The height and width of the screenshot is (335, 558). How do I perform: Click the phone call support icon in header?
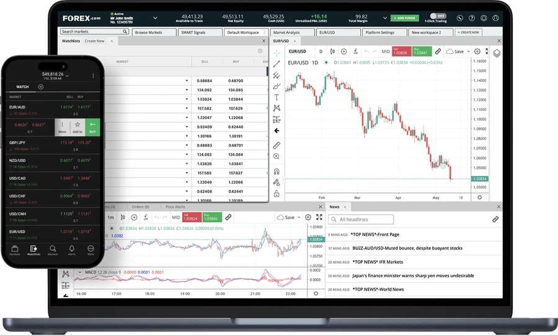[460, 18]
